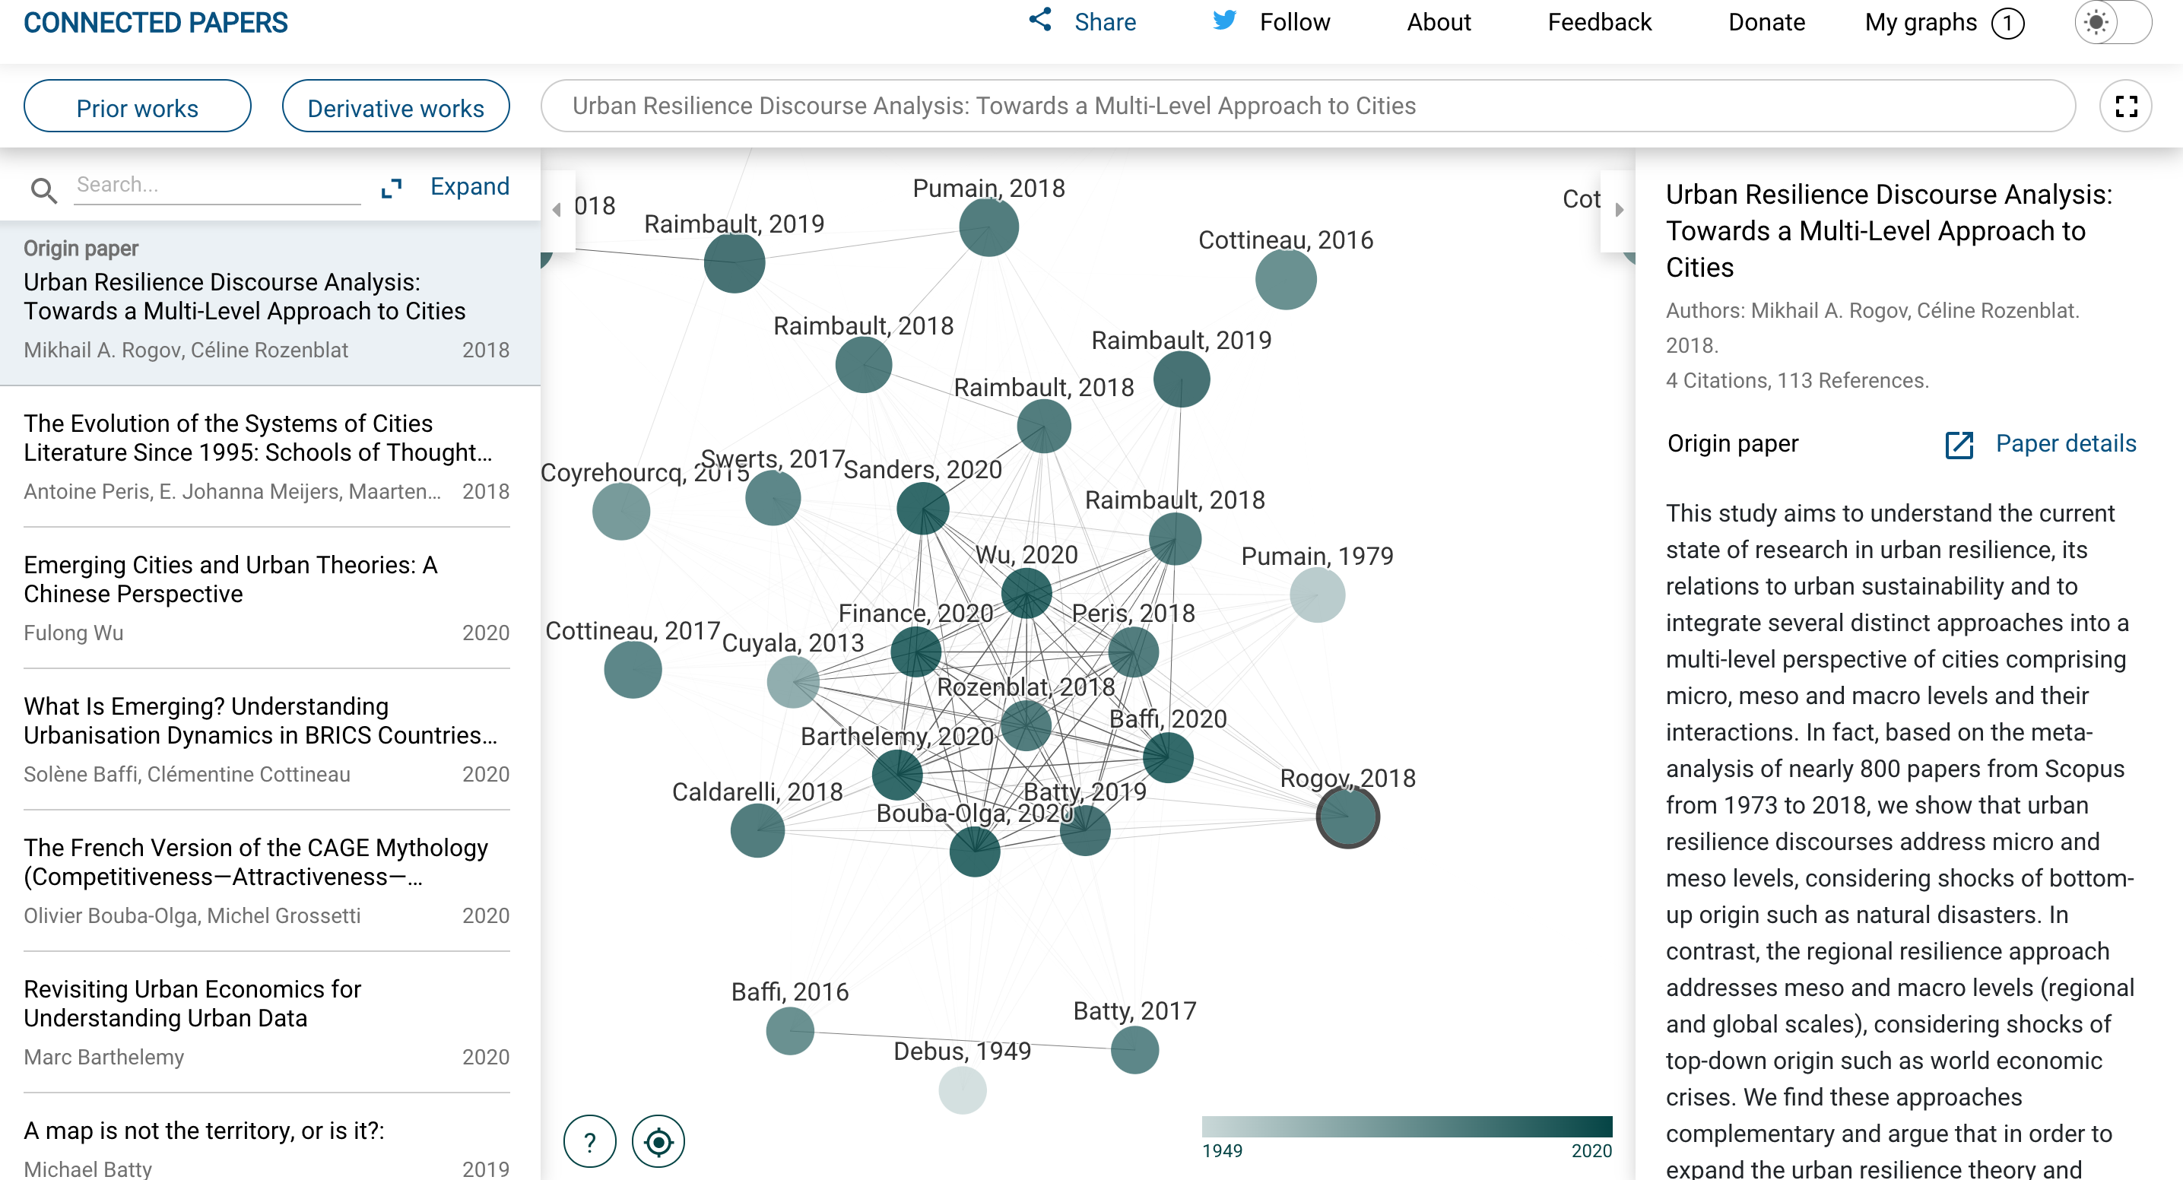
Task: Toggle the dark mode theme switch
Action: 2112,22
